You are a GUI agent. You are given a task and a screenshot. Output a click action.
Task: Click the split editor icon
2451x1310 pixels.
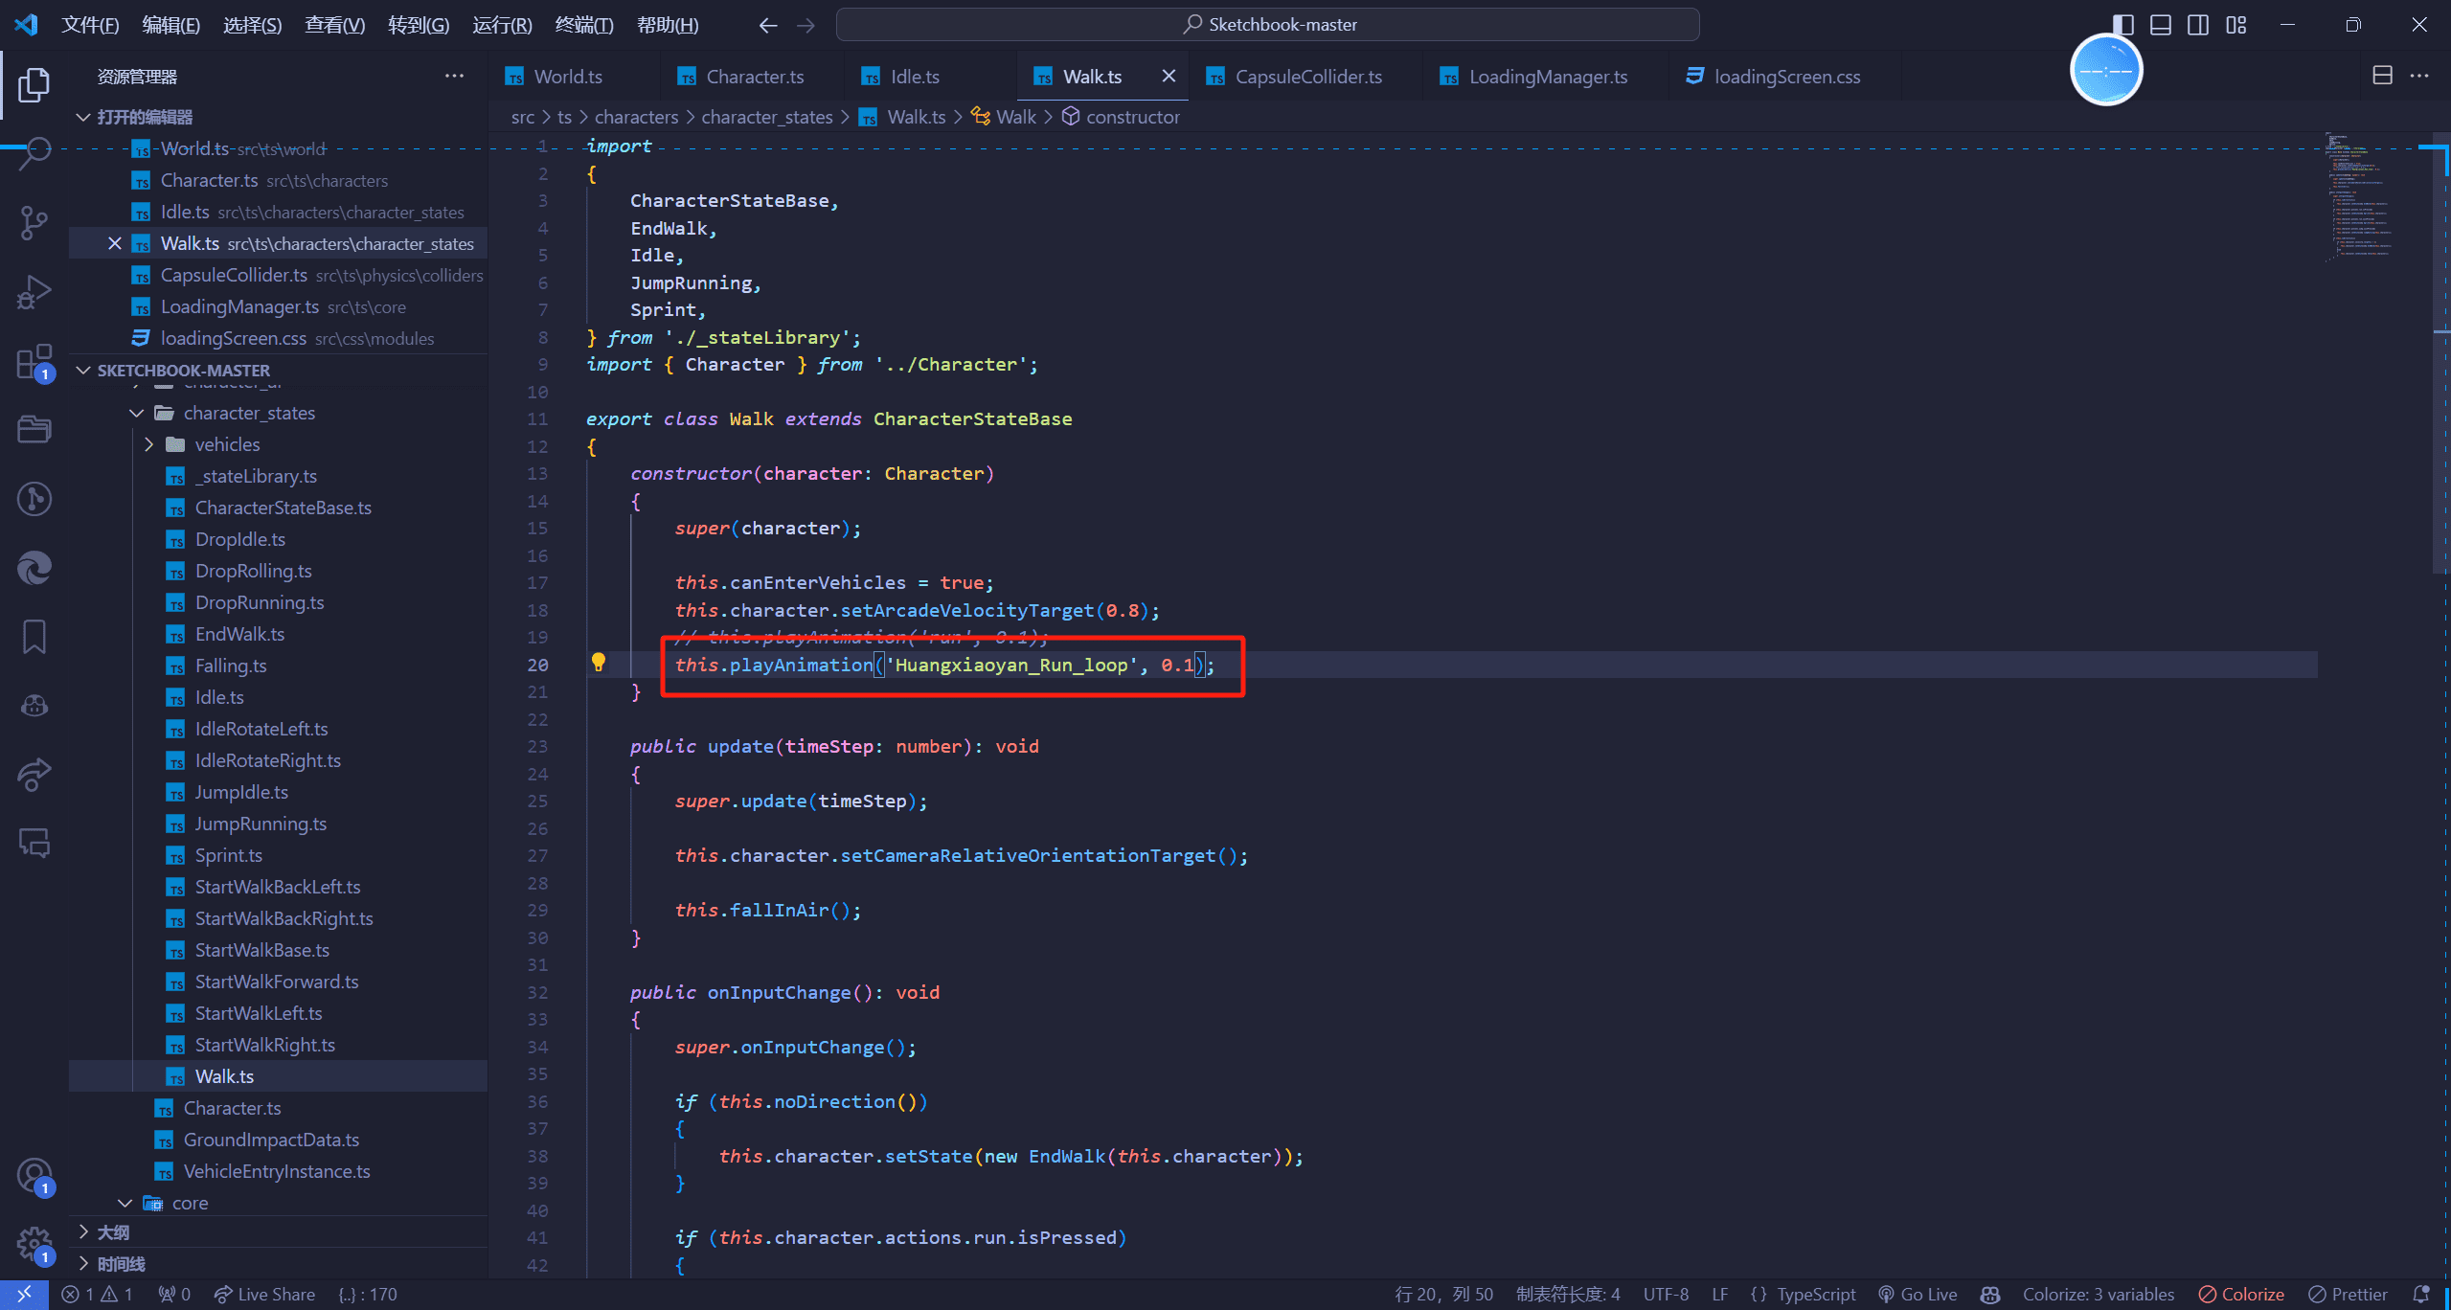pyautogui.click(x=2382, y=76)
